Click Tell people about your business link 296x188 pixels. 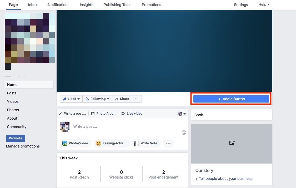click(224, 179)
